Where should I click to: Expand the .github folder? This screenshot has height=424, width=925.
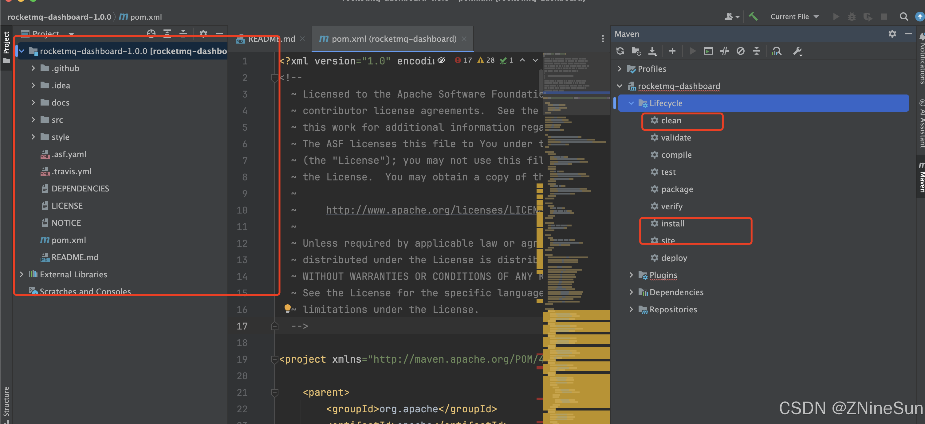click(33, 68)
